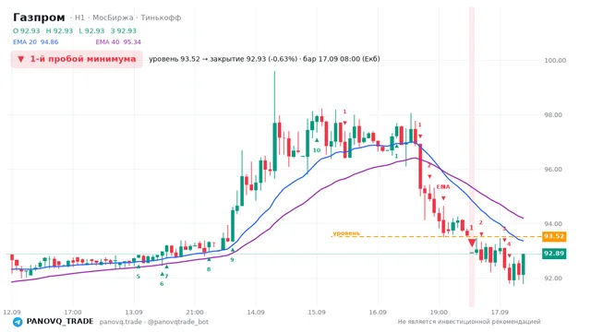Click the '13.09' date axis label
Viewport: 591px width, 332px height.
pyautogui.click(x=134, y=312)
